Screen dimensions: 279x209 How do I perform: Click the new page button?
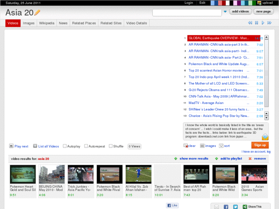263,12
